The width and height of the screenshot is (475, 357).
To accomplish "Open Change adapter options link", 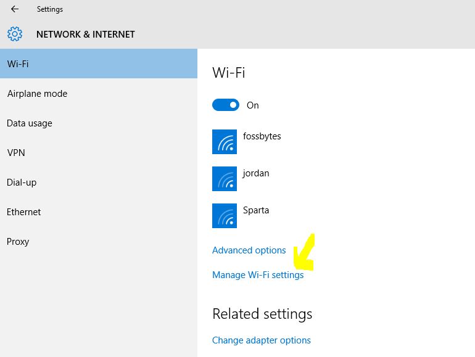I will point(262,340).
